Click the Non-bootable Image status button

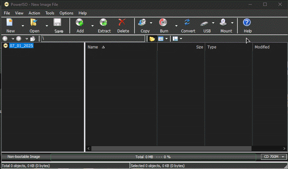[24, 157]
